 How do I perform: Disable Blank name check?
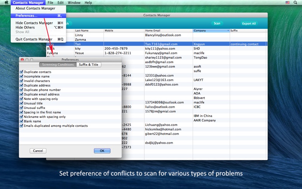point(22,121)
